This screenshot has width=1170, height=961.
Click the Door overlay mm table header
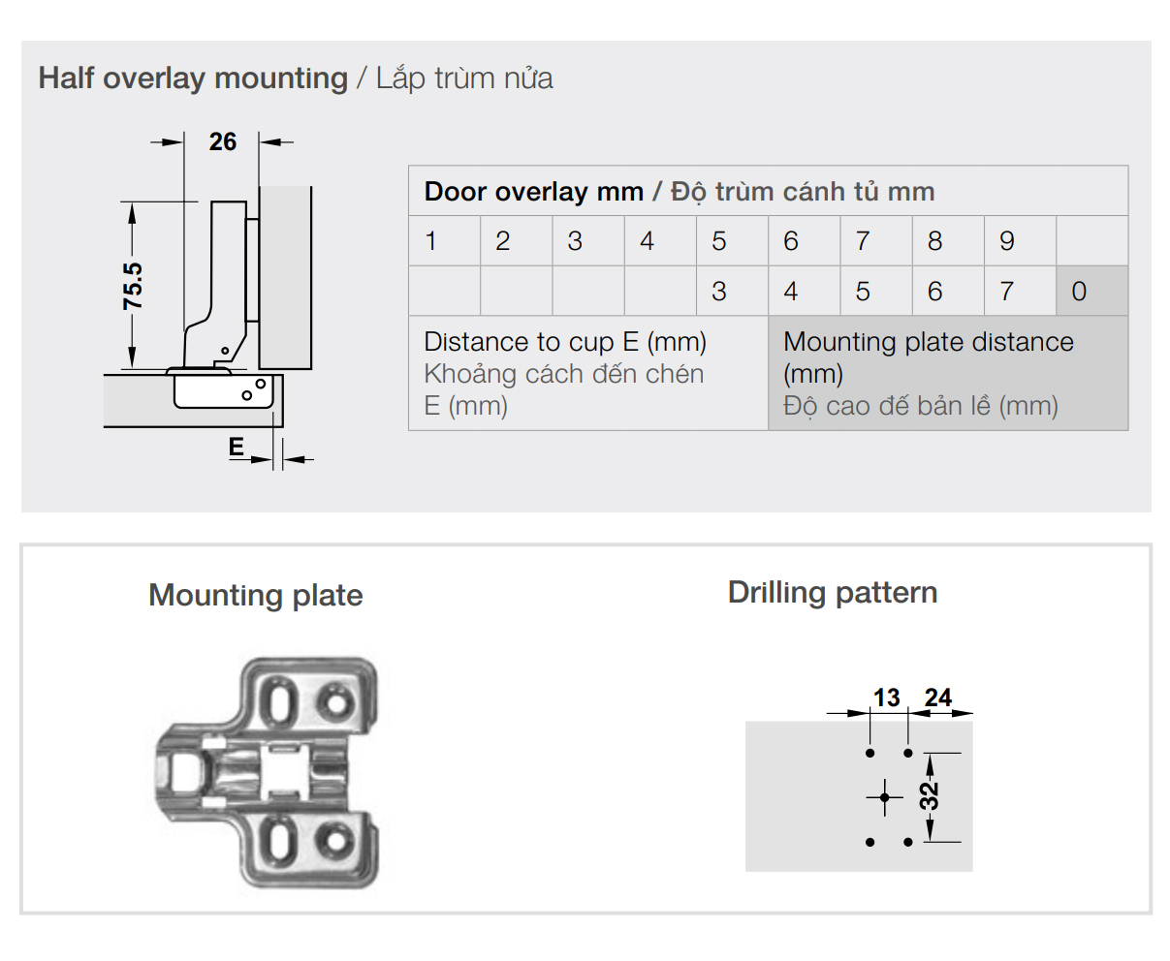679,192
